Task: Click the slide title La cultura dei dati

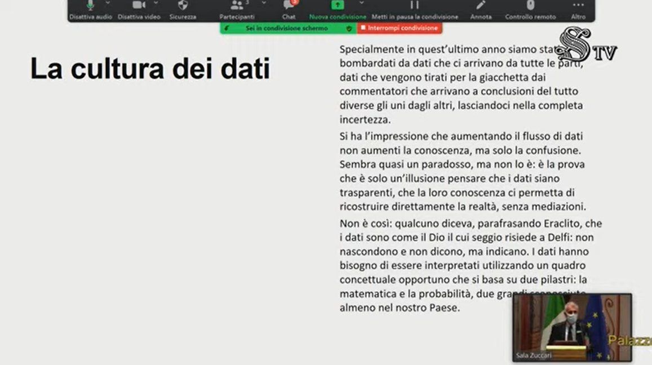Action: click(150, 69)
